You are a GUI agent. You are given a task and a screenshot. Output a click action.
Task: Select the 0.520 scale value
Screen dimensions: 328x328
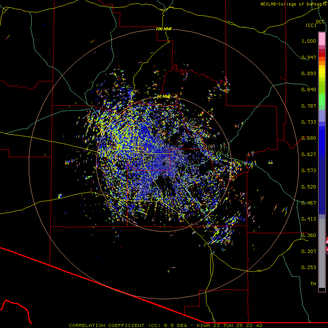[309, 187]
